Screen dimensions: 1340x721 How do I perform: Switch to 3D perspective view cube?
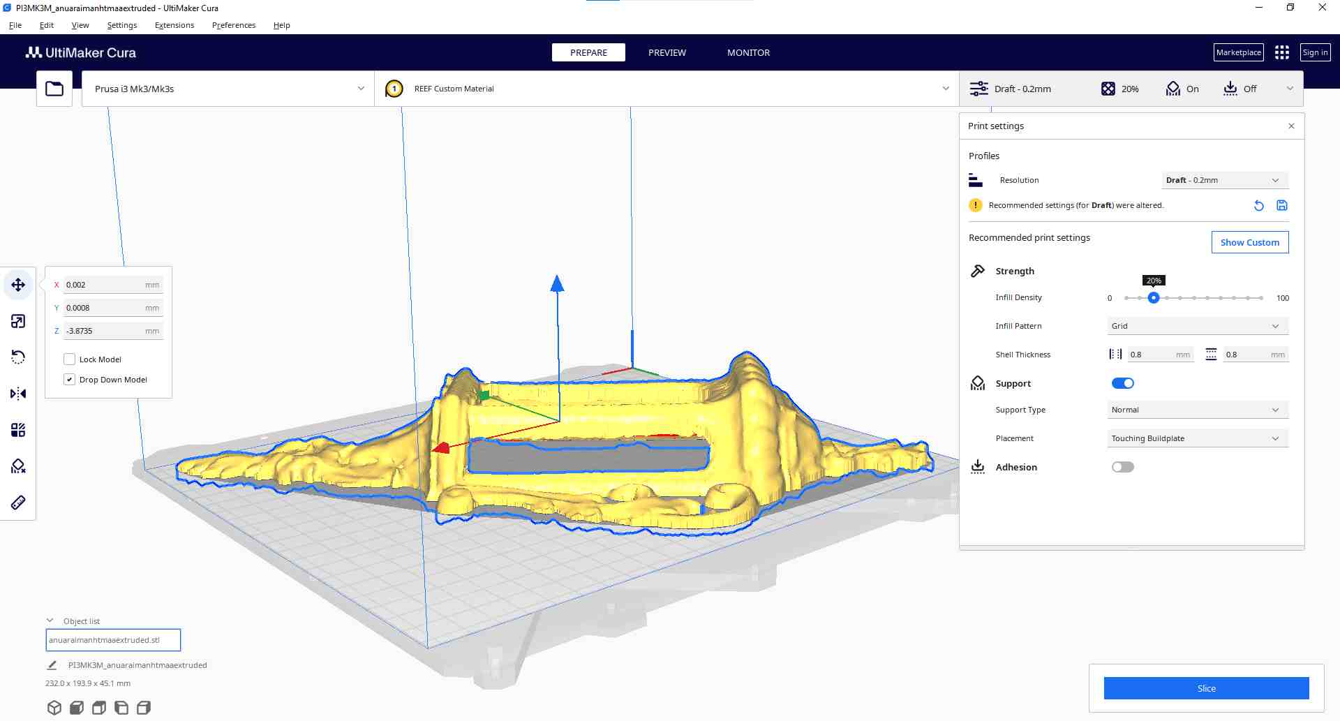(x=54, y=708)
